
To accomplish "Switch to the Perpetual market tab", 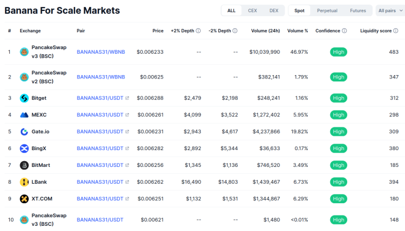I will [x=327, y=10].
